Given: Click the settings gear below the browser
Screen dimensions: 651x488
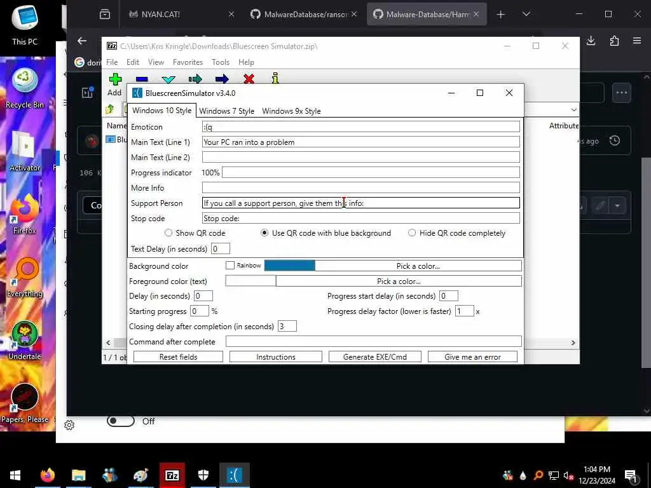Looking at the screenshot, I should [x=69, y=425].
